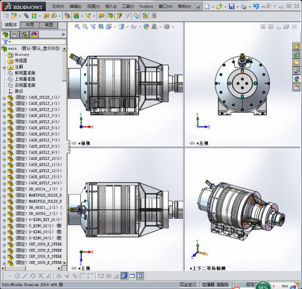Viewport: 302px width, 289px height.
Task: Toggle the link icon beside 上视 view label
Action: point(74,269)
